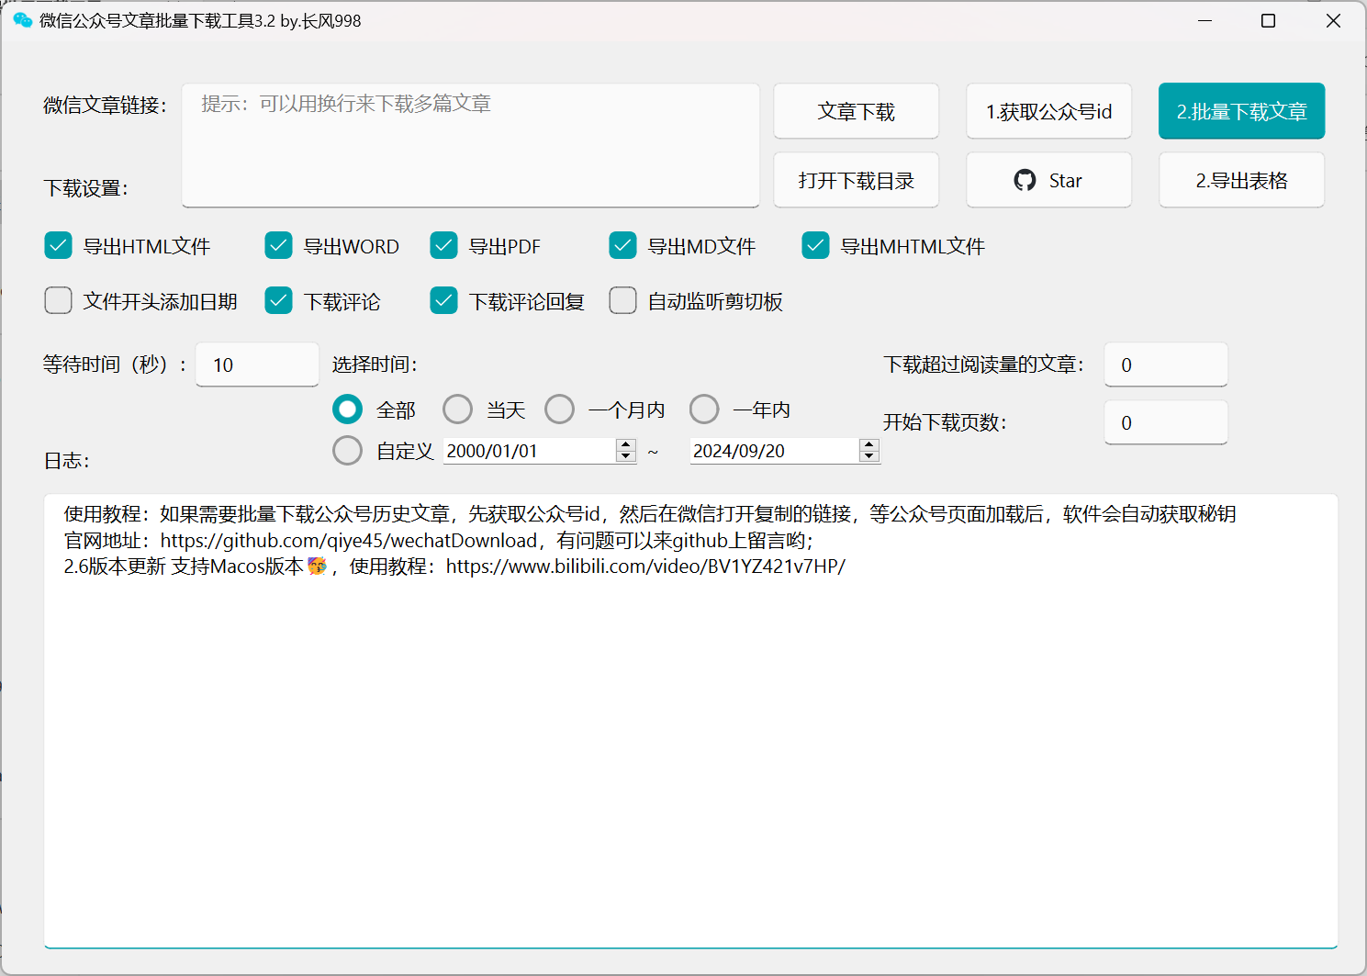Viewport: 1367px width, 976px height.
Task: Select the 当天 time radio button
Action: click(x=457, y=409)
